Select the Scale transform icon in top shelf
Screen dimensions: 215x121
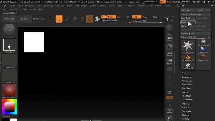(75, 19)
